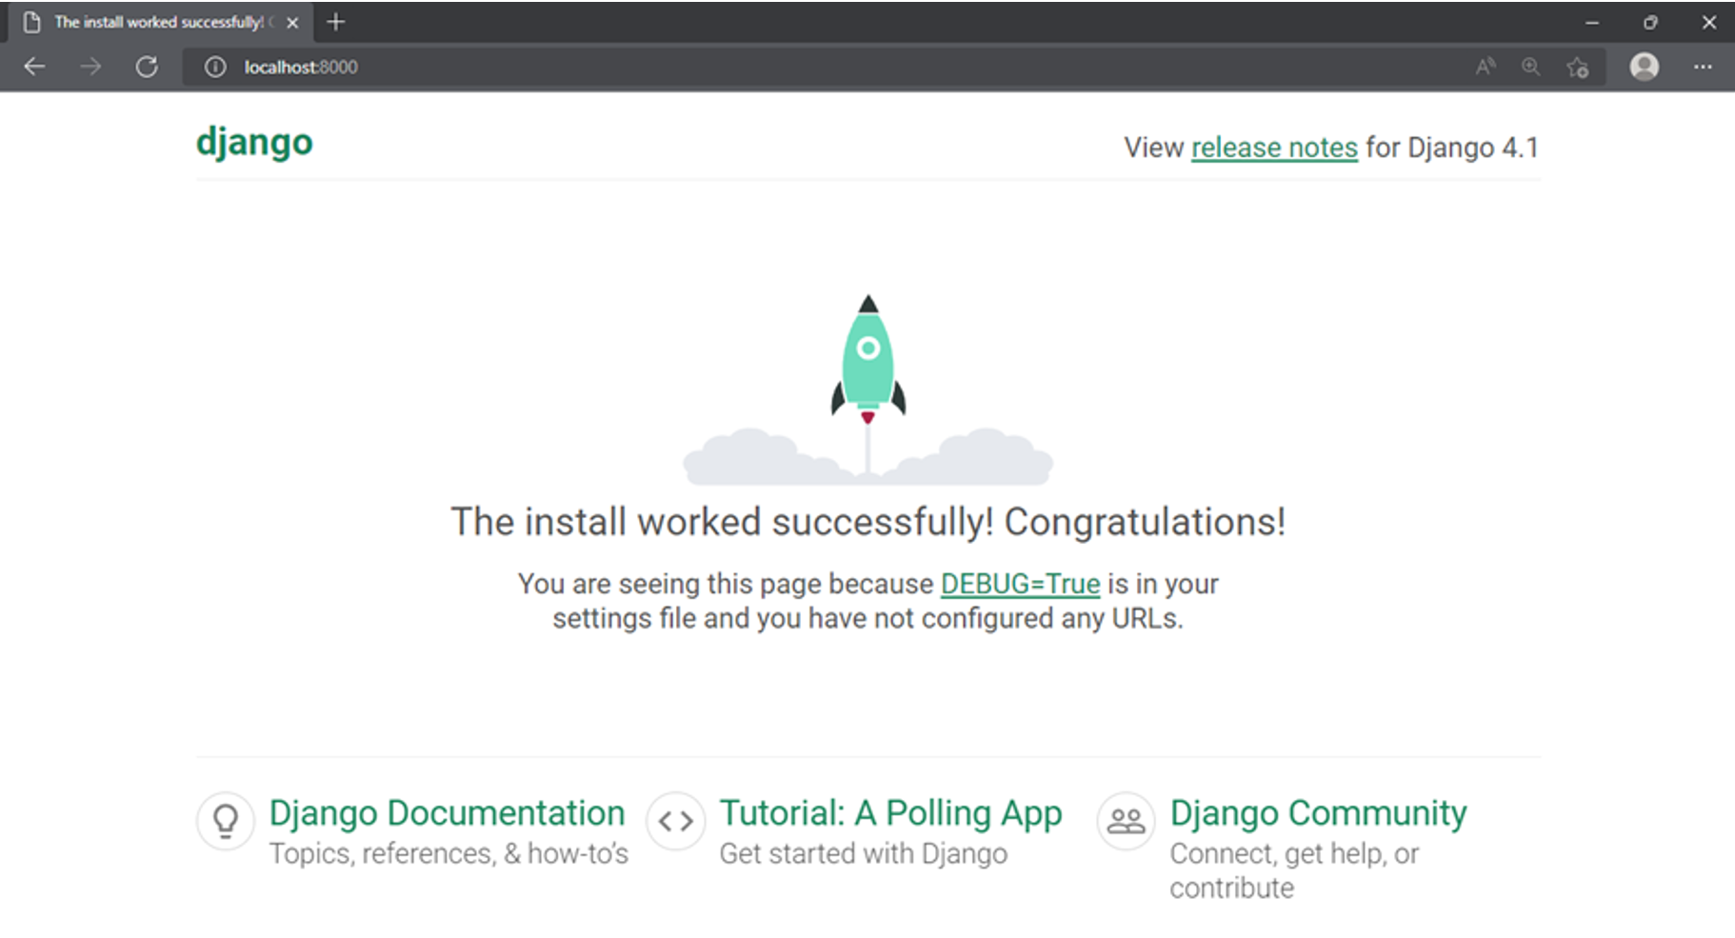The image size is (1735, 938).
Task: Click the lightbulb documentation icon
Action: (226, 820)
